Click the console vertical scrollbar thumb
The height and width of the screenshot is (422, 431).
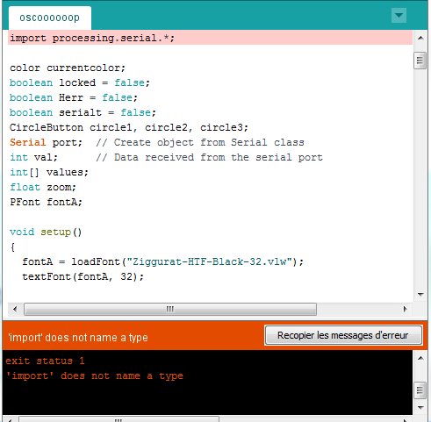coord(420,390)
